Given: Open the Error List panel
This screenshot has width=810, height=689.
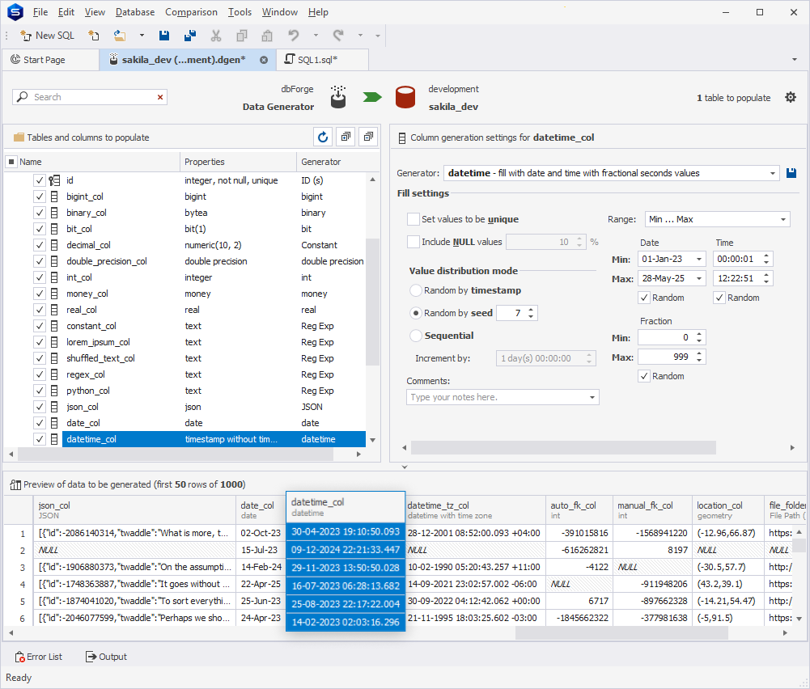Looking at the screenshot, I should pyautogui.click(x=37, y=657).
